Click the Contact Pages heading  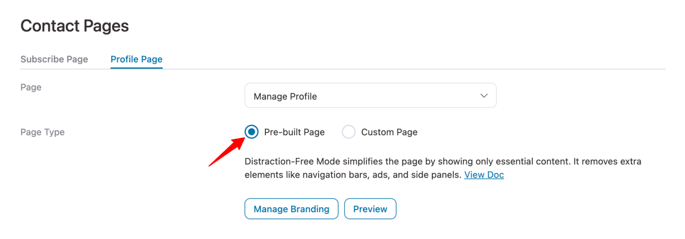pyautogui.click(x=75, y=26)
